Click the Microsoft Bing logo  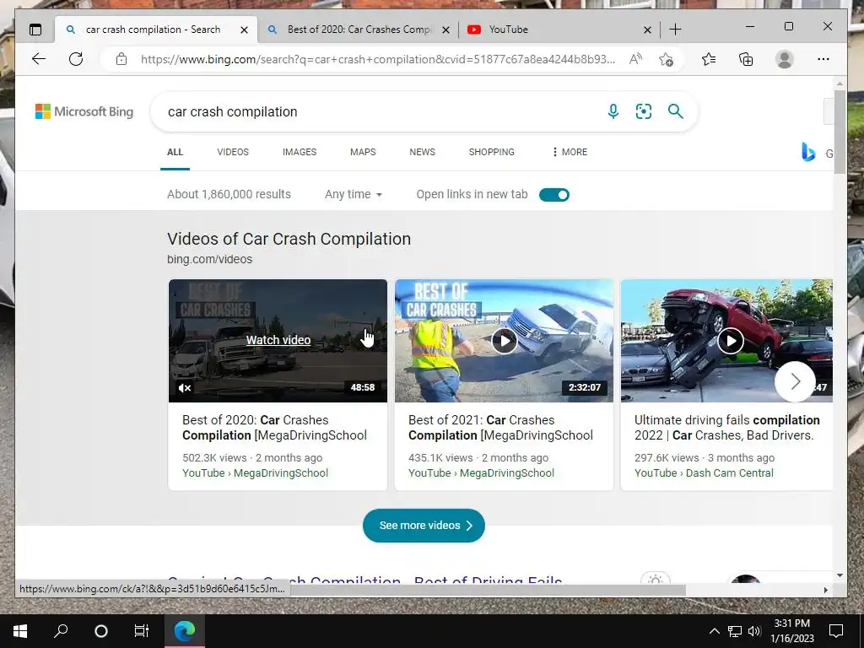pos(84,112)
